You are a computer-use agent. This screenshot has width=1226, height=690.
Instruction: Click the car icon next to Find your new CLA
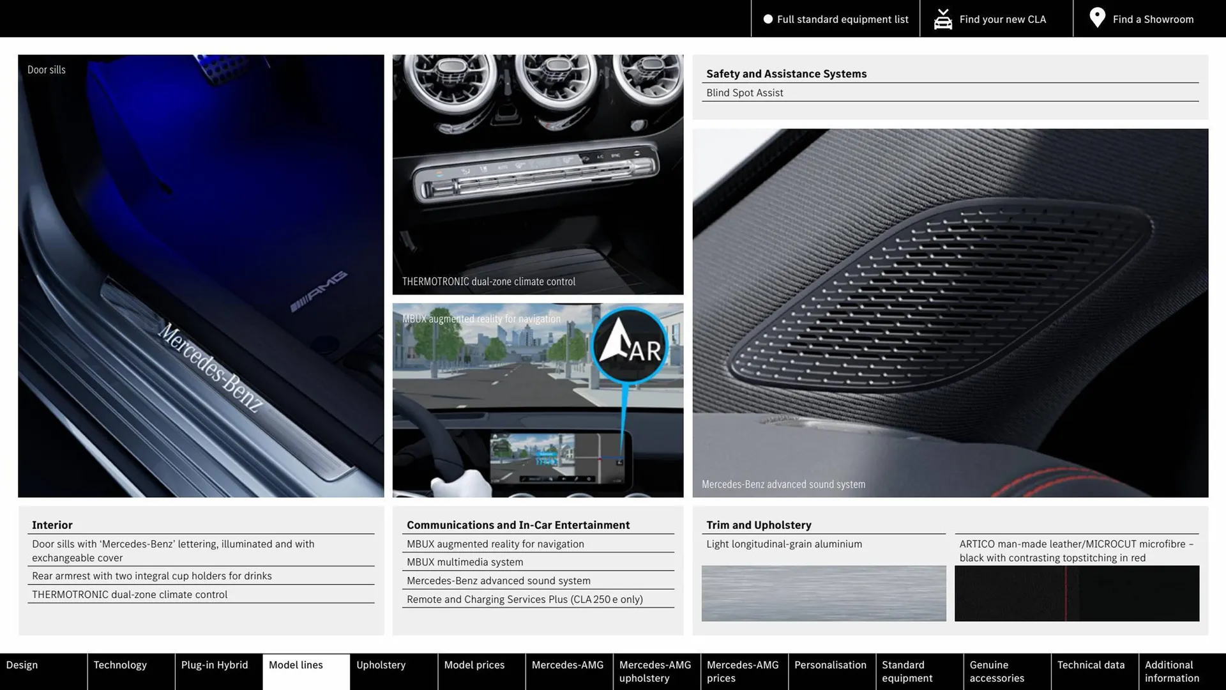pyautogui.click(x=942, y=19)
